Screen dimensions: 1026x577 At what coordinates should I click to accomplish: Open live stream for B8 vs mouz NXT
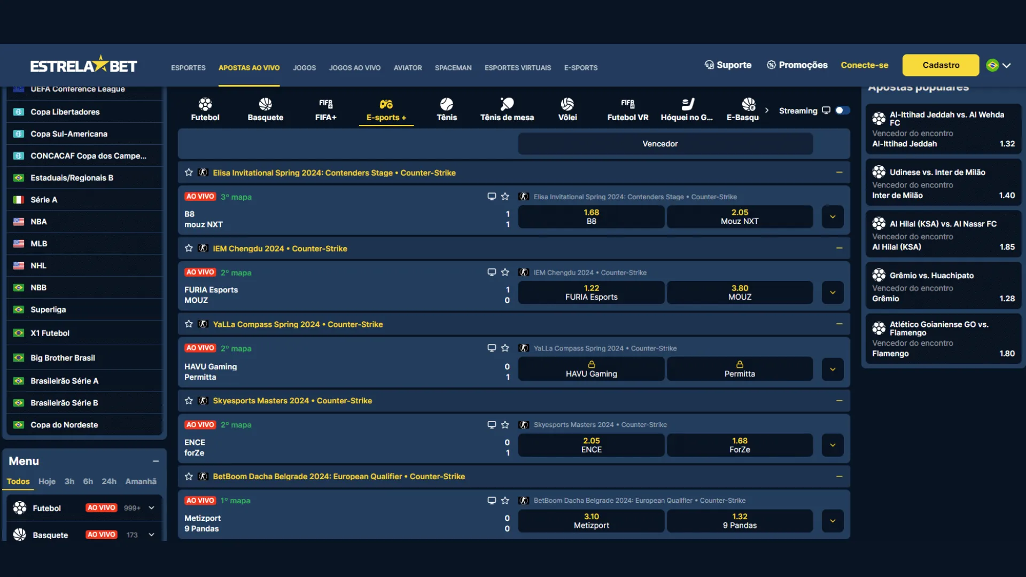tap(492, 197)
